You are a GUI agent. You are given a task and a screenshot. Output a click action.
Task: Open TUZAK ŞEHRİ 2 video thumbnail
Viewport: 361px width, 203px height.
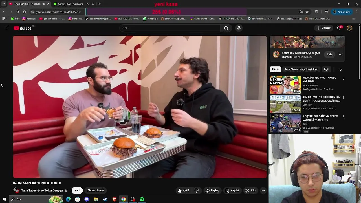point(285,104)
